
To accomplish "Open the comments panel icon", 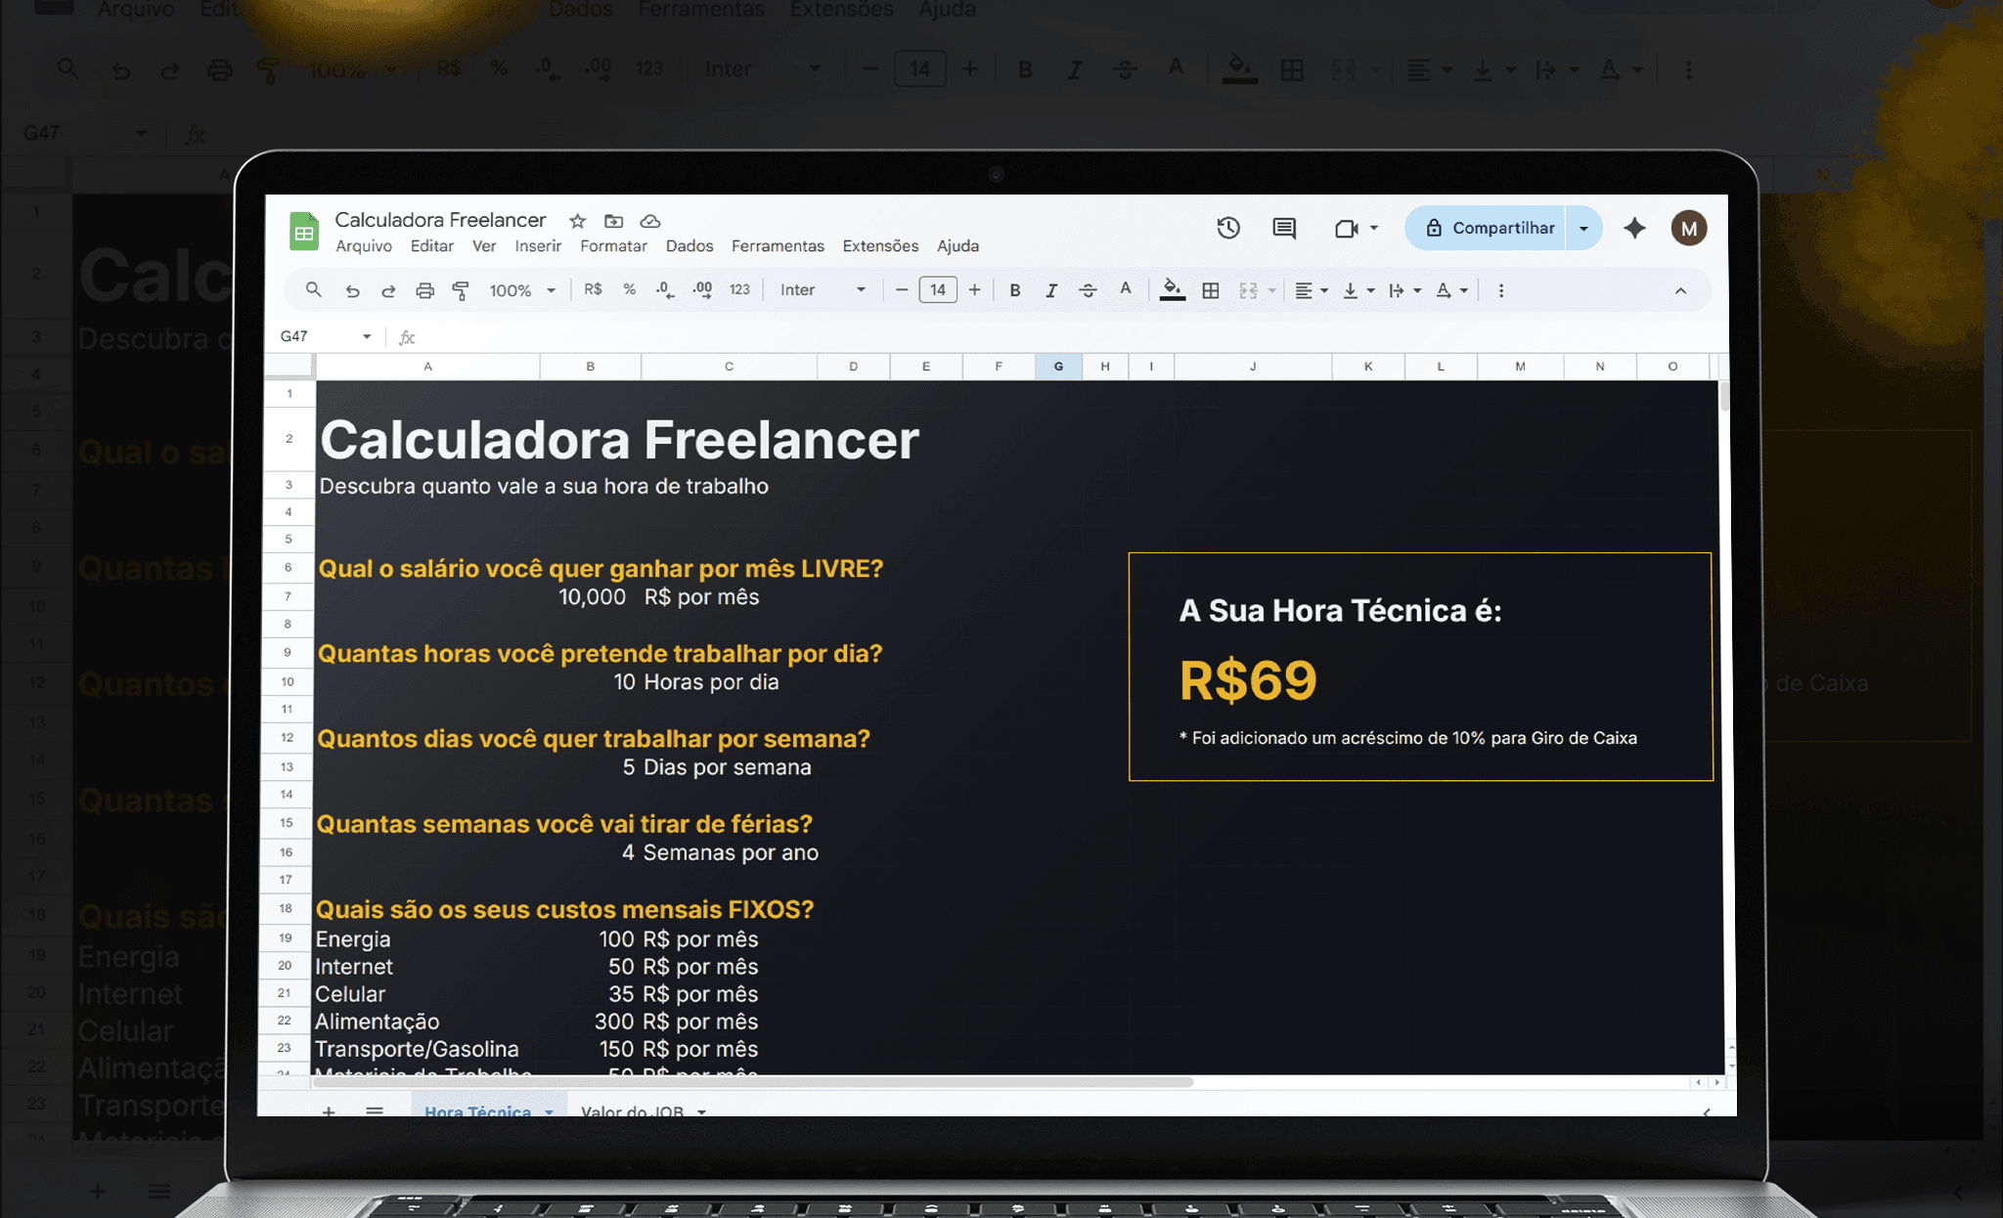I will click(1284, 228).
